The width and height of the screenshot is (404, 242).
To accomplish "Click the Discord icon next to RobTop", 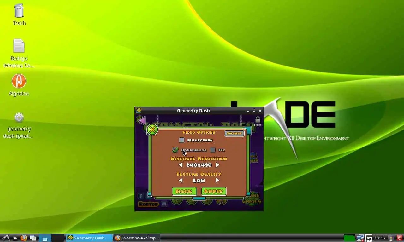I will pos(164,204).
